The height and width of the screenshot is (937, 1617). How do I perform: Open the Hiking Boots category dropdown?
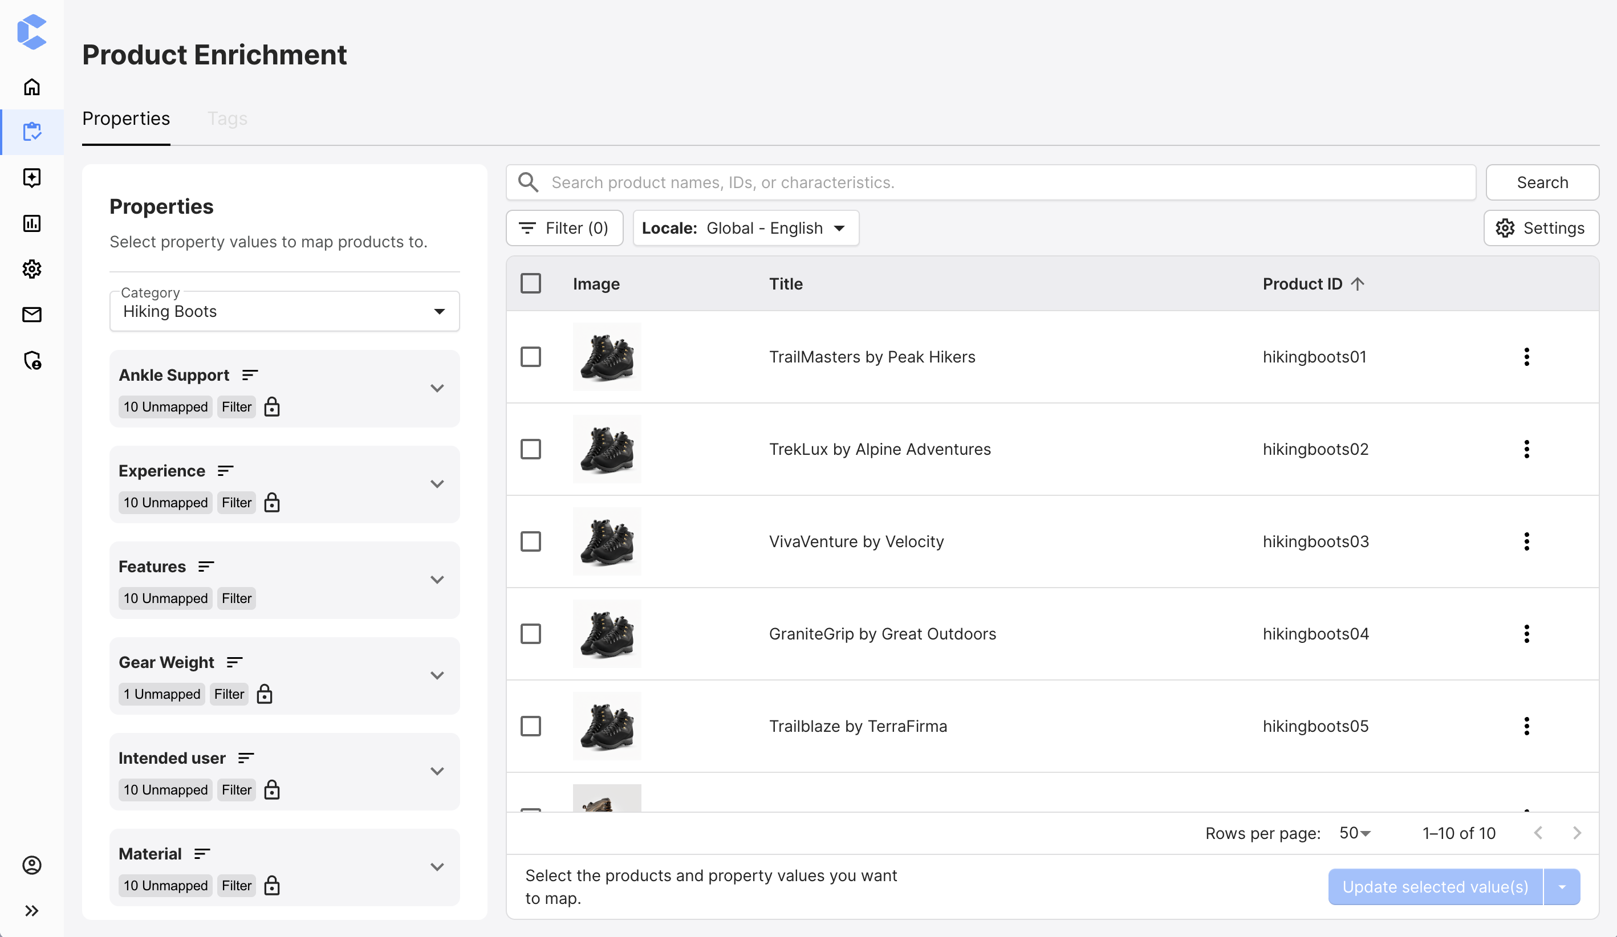[285, 312]
